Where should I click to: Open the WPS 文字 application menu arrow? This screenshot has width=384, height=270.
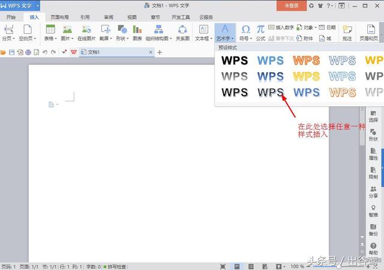tap(38, 5)
